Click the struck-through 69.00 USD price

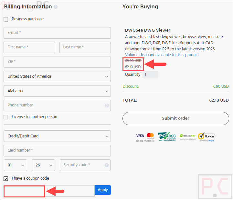133,61
